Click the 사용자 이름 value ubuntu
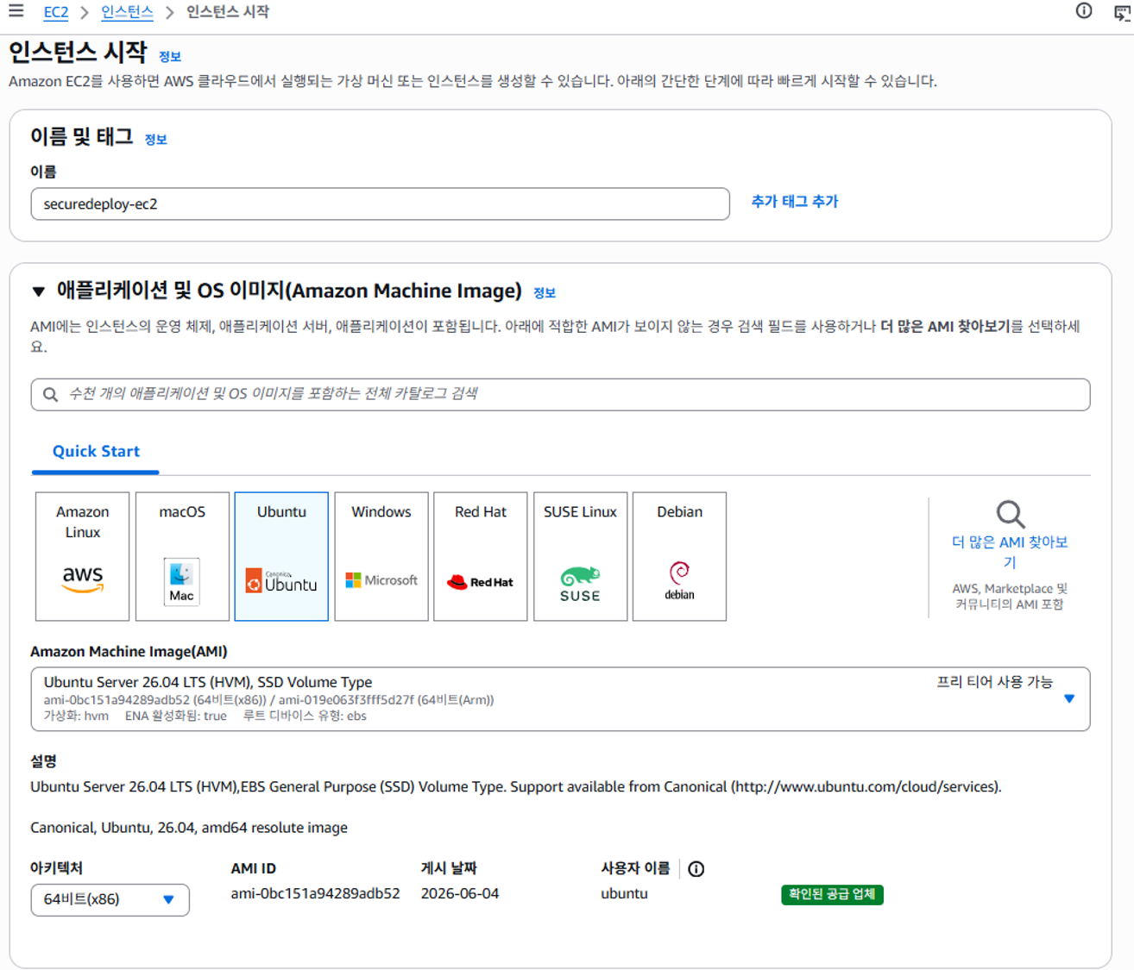The image size is (1134, 970). 624,894
